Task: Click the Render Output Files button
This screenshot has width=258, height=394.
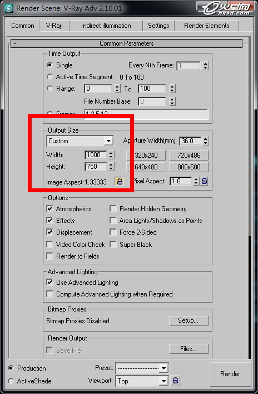Action: (189, 349)
